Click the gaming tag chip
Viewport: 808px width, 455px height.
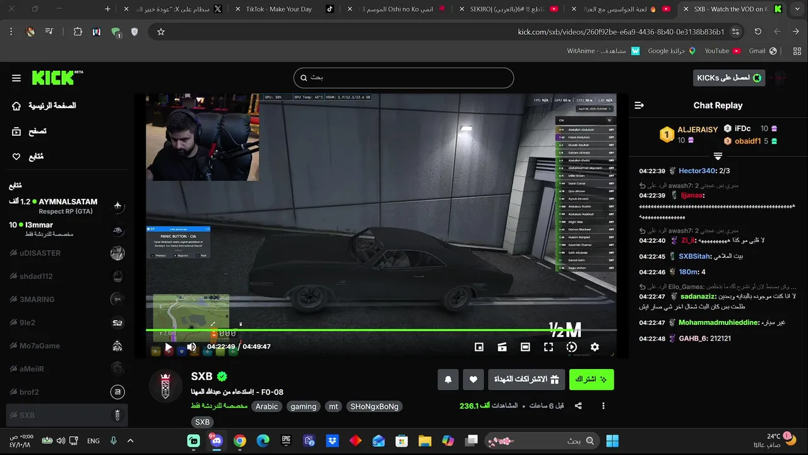pyautogui.click(x=304, y=406)
